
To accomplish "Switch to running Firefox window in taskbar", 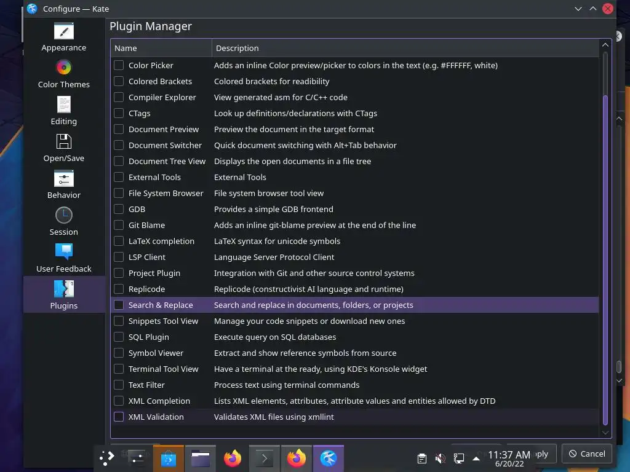I will point(296,458).
